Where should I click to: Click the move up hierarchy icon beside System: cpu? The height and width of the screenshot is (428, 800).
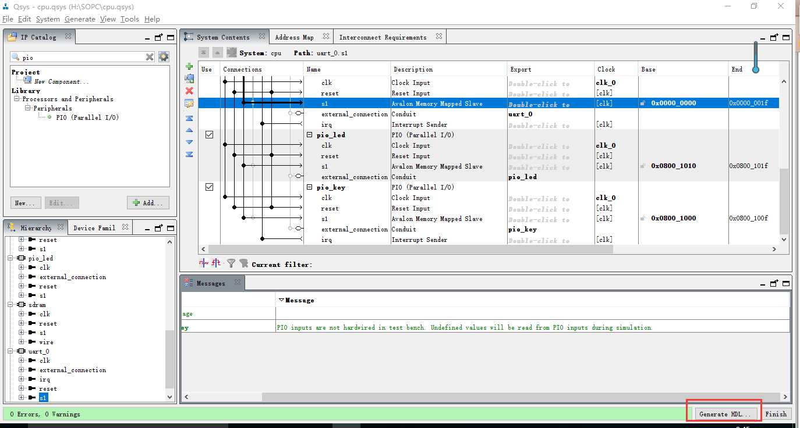218,52
